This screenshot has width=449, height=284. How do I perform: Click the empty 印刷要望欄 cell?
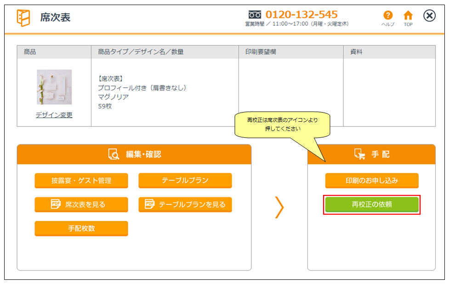[x=291, y=92]
